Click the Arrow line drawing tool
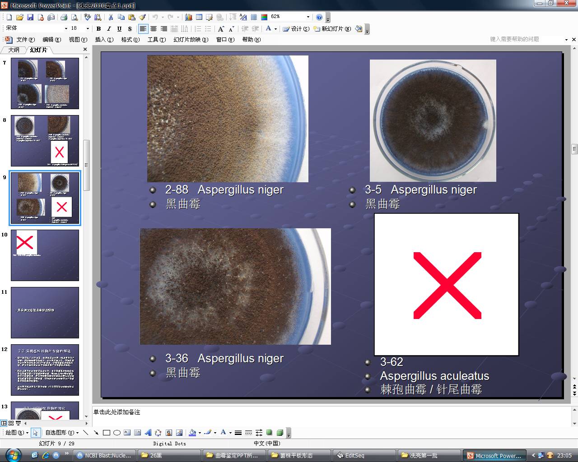This screenshot has height=462, width=578. coord(96,433)
